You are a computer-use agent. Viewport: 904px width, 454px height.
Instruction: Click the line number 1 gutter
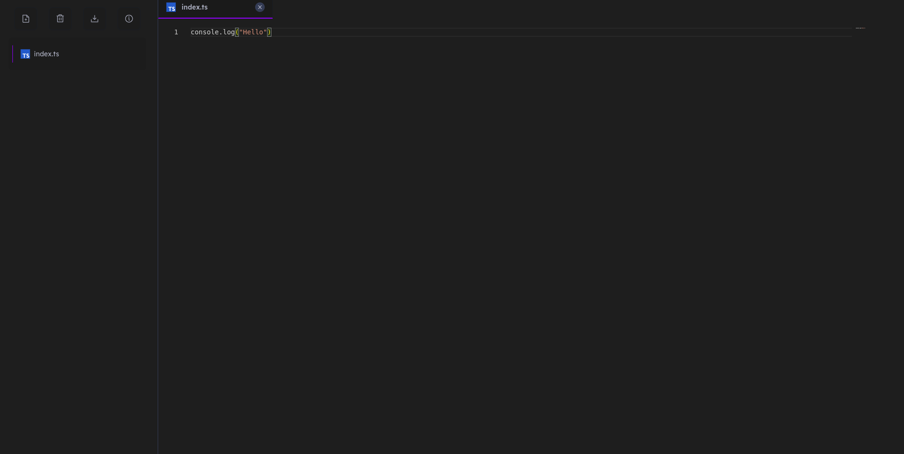(176, 32)
